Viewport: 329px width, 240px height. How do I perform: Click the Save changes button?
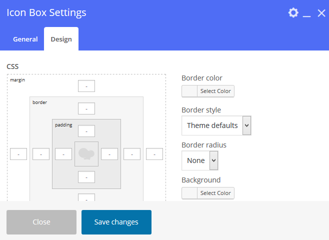point(116,222)
